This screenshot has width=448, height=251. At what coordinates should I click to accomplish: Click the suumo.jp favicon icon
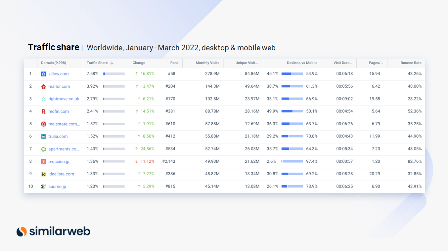point(43,187)
